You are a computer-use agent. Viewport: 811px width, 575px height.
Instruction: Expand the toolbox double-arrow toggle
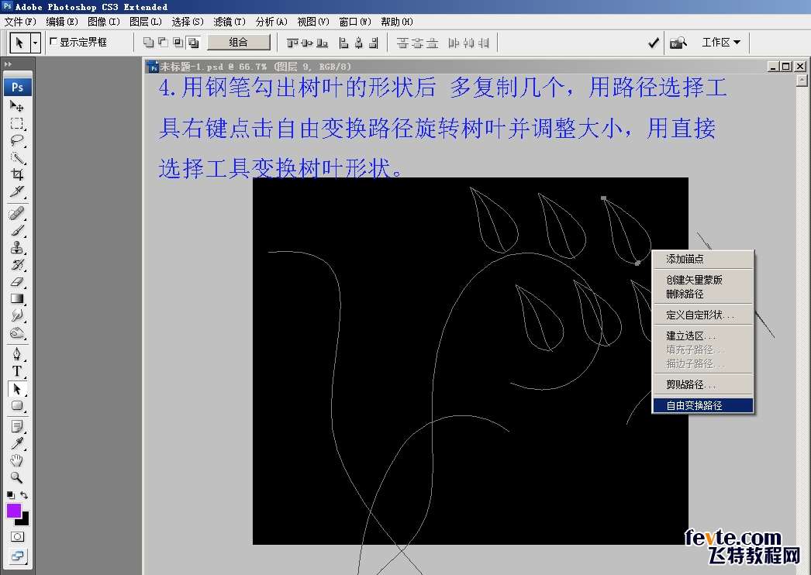[9, 64]
